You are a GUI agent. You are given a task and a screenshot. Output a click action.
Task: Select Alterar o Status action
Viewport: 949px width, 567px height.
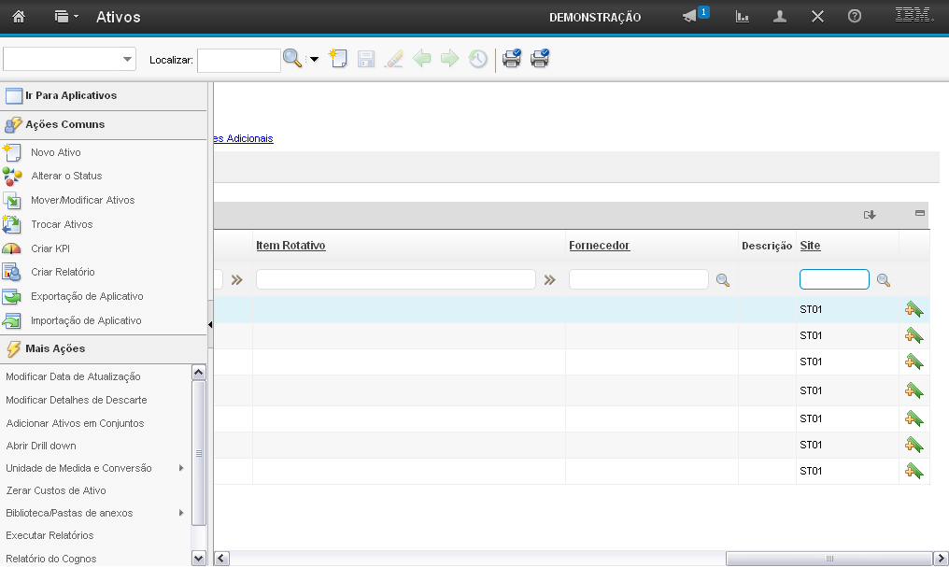66,176
